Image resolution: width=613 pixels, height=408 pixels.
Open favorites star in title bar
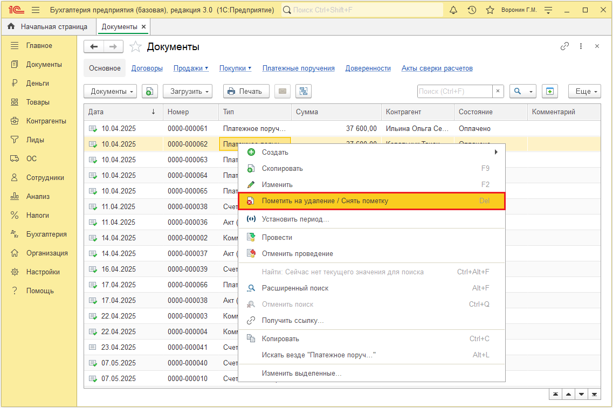[x=490, y=10]
